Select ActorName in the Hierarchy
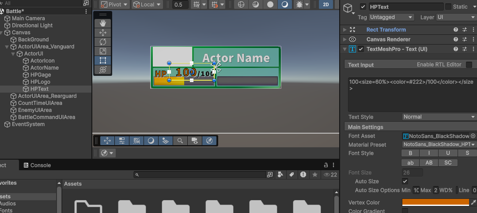Viewport: 477px width, 213px height. [x=44, y=68]
